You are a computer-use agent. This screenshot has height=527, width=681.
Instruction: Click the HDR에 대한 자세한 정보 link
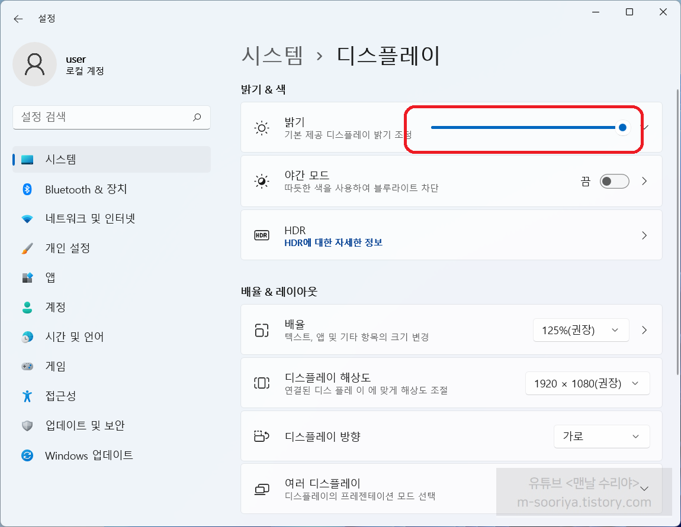point(333,243)
